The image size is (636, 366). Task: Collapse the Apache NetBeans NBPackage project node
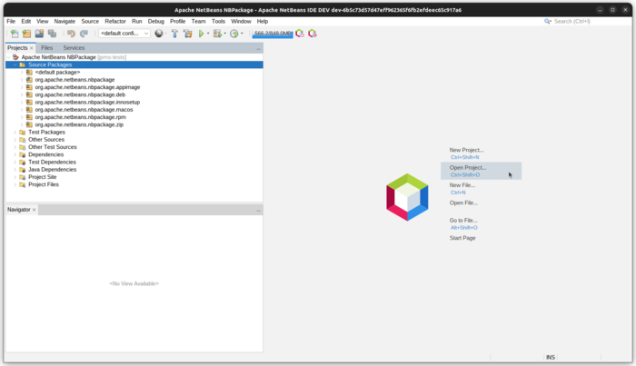(8, 57)
